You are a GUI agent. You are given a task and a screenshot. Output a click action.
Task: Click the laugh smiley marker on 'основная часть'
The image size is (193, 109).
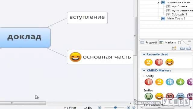coord(75,57)
